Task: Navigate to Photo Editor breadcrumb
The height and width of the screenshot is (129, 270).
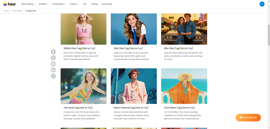Action: pos(17,11)
